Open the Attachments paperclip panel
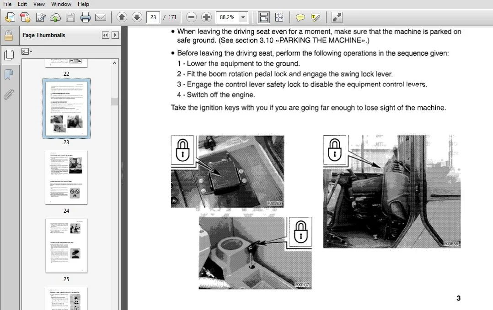 coord(9,94)
